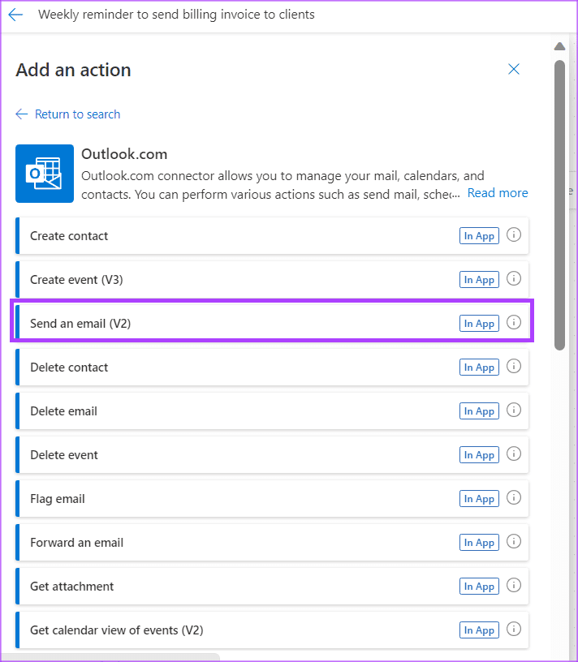The width and height of the screenshot is (578, 662).
Task: Show info for Create event (V3)
Action: coord(513,279)
